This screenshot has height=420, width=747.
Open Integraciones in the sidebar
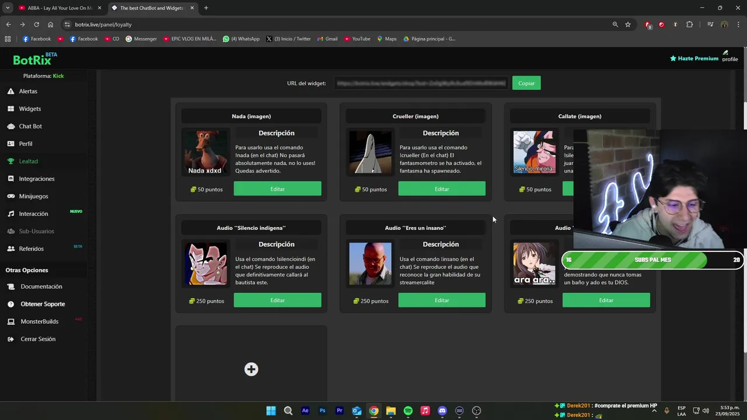[37, 178]
